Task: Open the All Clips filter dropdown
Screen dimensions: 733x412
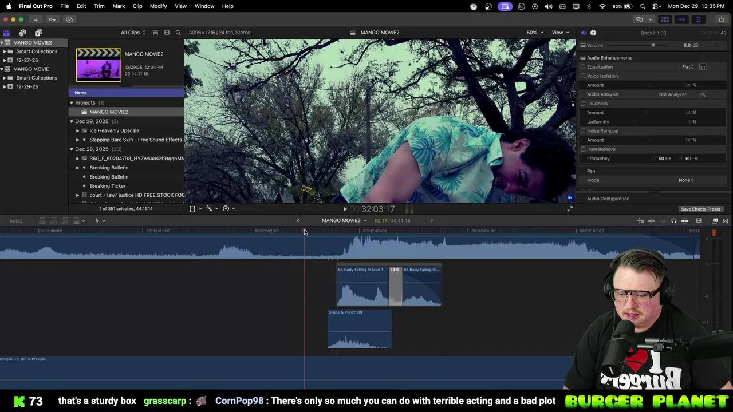Action: [x=133, y=33]
